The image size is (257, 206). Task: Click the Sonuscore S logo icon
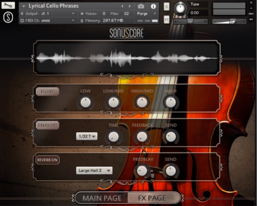click(x=8, y=17)
